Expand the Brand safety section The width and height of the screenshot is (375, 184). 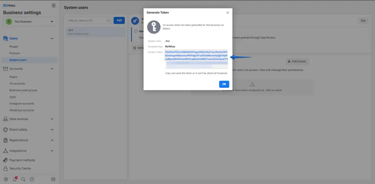point(52,130)
